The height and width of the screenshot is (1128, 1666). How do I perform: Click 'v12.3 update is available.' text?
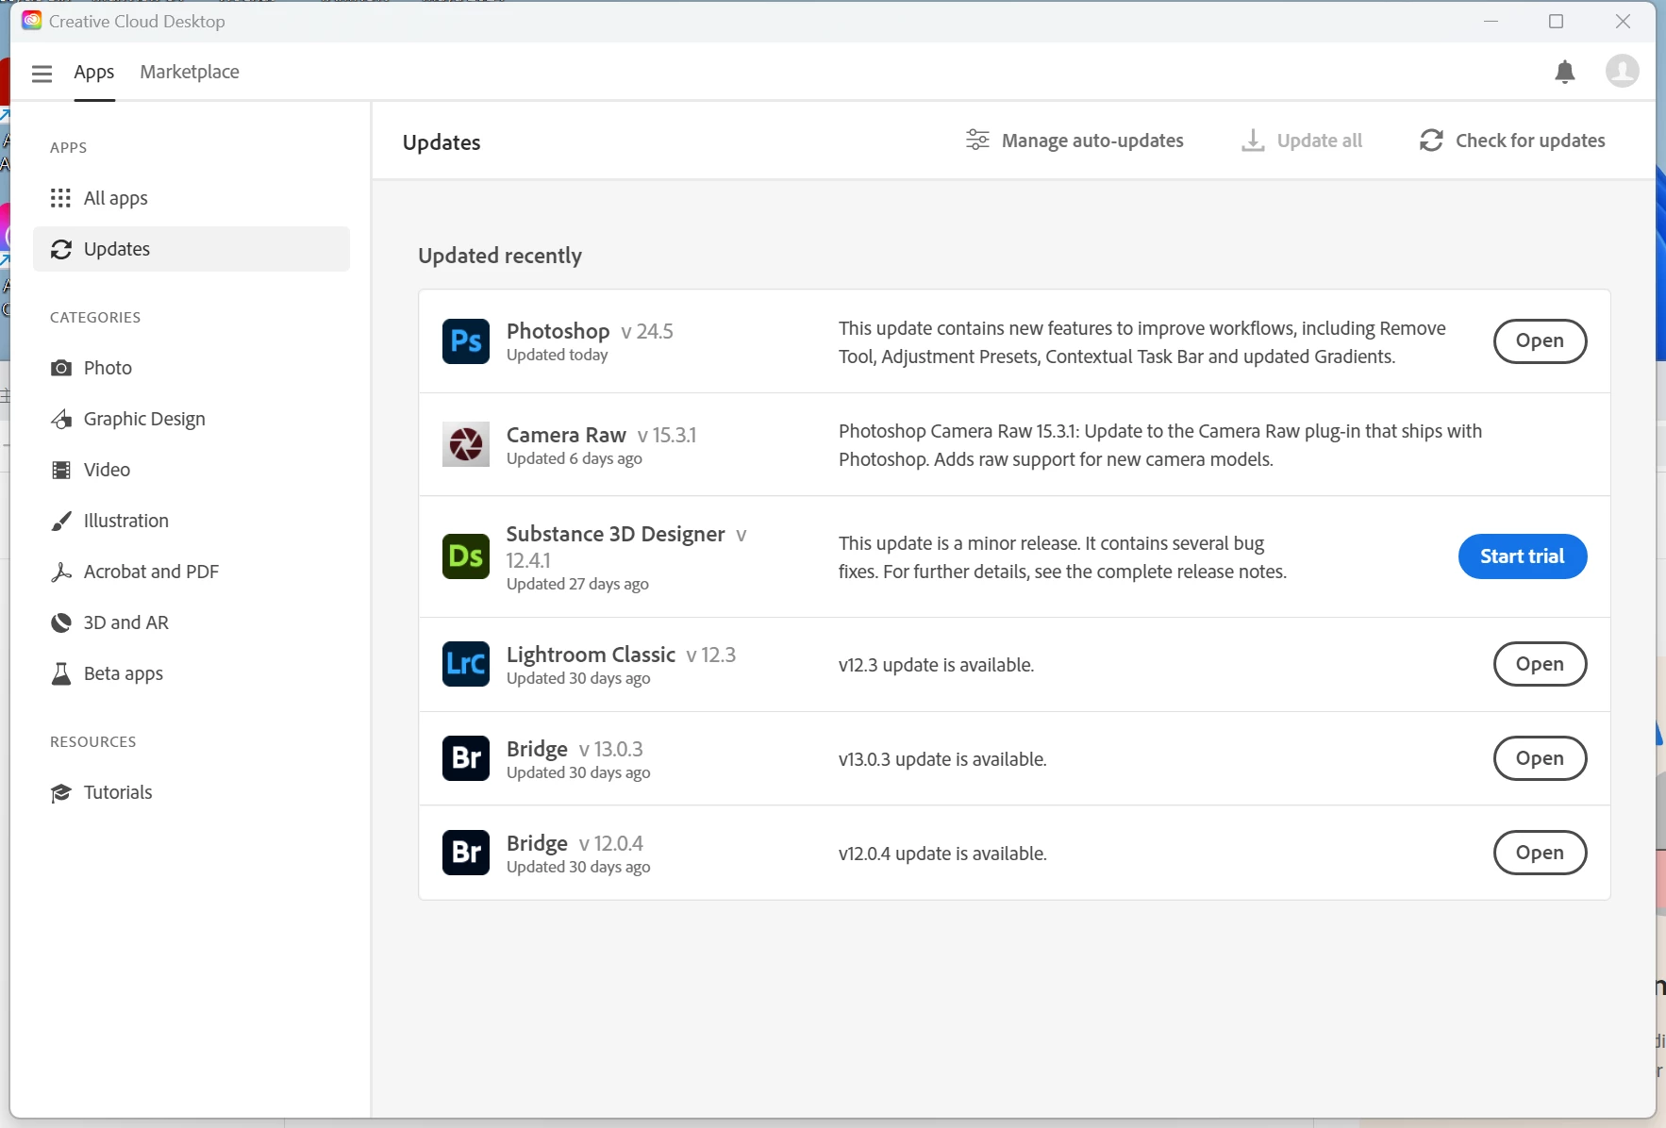pos(937,665)
